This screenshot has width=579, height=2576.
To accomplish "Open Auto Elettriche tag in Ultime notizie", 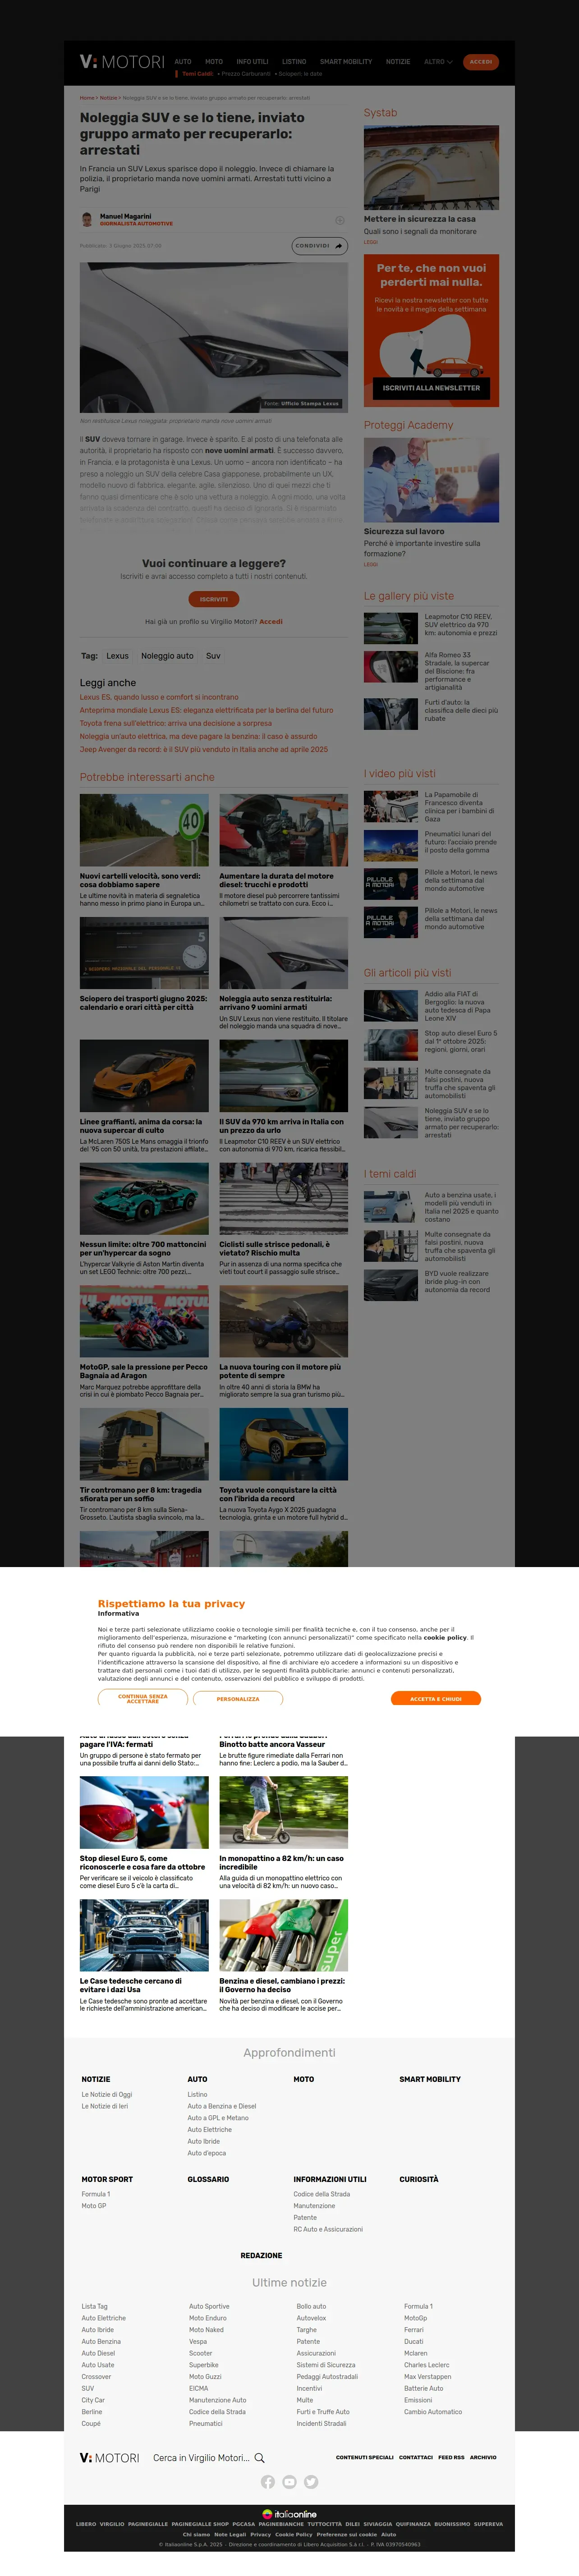I will (104, 2318).
